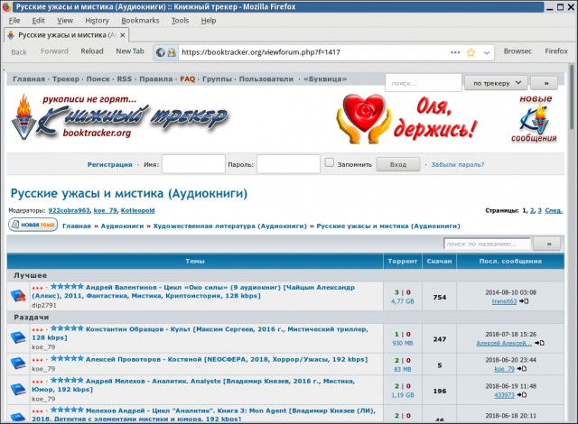The width and height of the screenshot is (578, 424).
Task: Bookmark this page with the star icon
Action: 471,52
